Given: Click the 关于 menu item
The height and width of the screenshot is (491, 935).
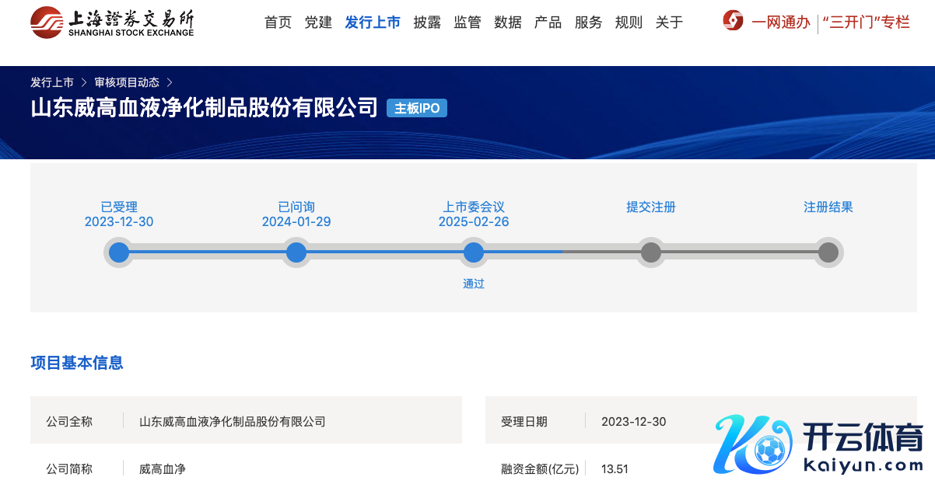Looking at the screenshot, I should 669,23.
